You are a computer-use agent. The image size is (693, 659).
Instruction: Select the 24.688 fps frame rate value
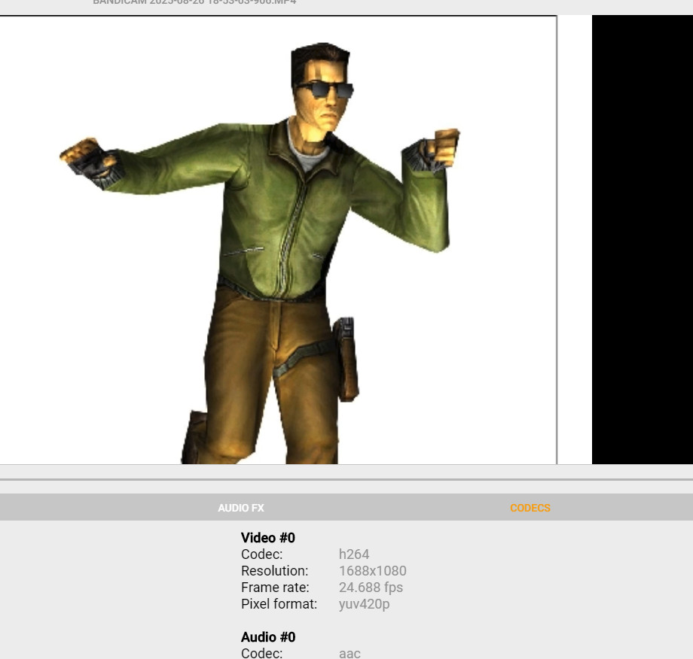point(371,588)
